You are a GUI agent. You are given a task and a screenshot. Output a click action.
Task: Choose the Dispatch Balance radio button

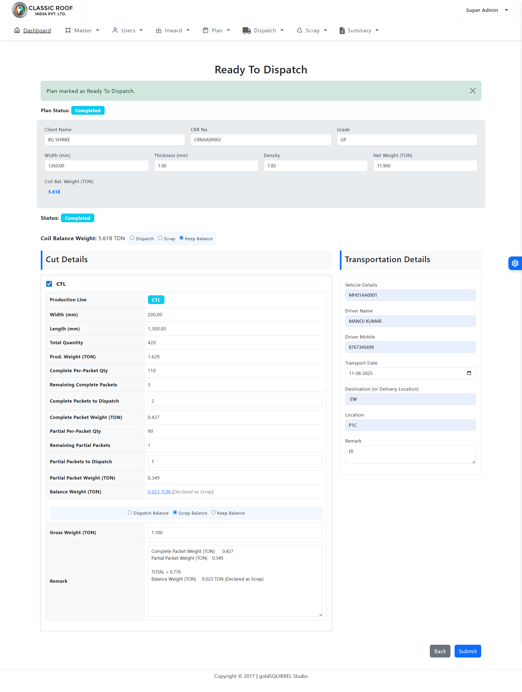coord(130,512)
